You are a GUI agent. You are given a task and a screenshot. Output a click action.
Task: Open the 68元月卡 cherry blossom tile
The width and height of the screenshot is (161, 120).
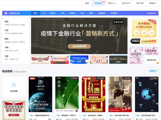(x=136, y=55)
